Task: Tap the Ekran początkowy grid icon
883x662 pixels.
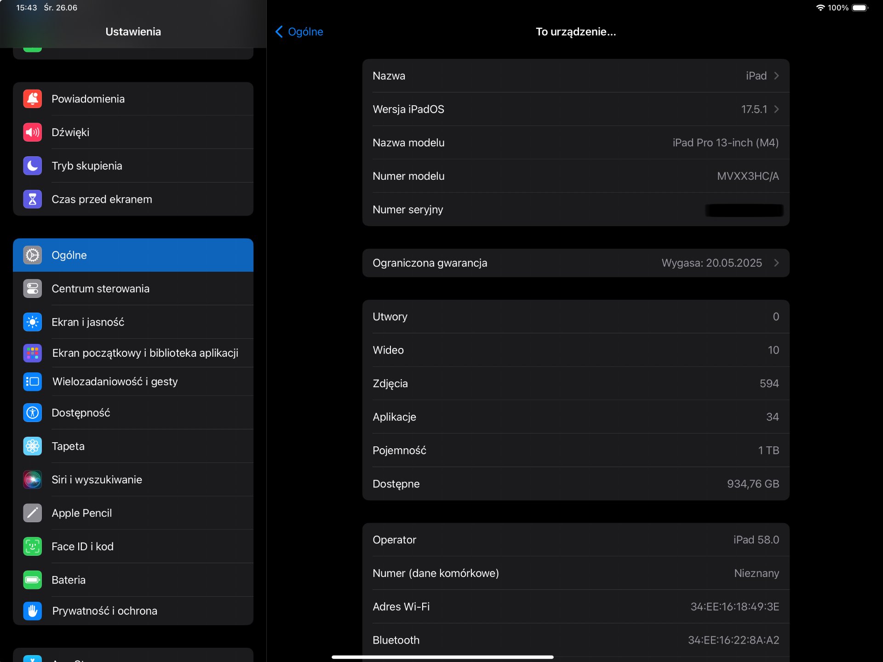Action: point(32,353)
